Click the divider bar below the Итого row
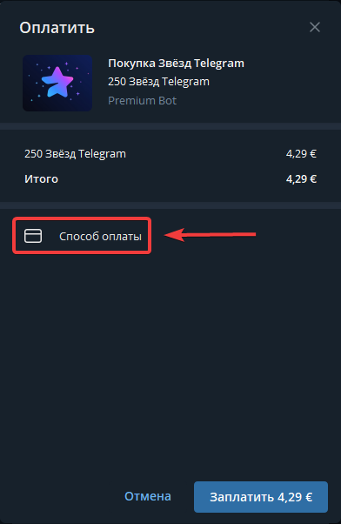Viewport: 341px width, 524px height. (170, 205)
